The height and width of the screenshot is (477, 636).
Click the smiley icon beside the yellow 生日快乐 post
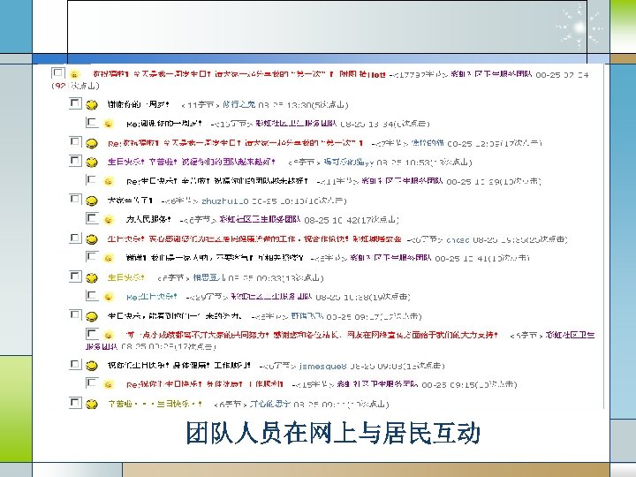pos(92,278)
